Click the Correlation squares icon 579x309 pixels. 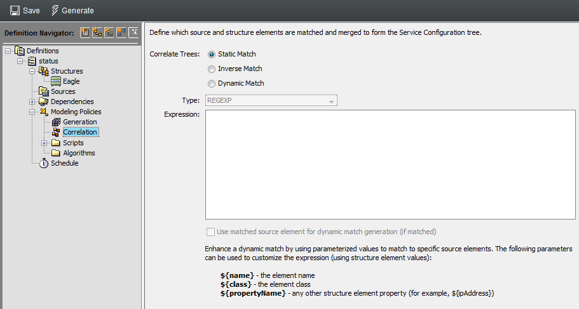[56, 132]
